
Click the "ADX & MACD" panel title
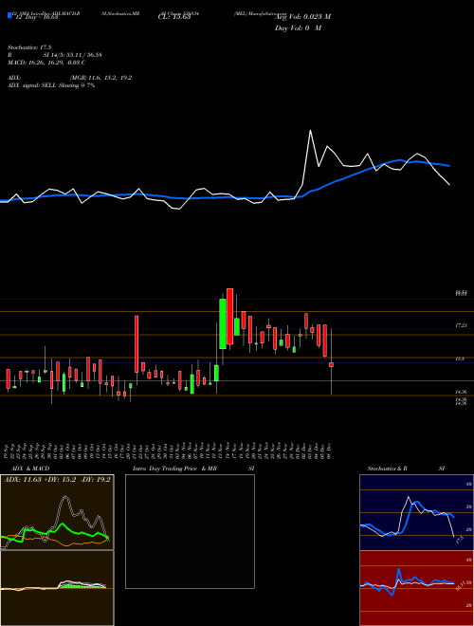point(30,469)
